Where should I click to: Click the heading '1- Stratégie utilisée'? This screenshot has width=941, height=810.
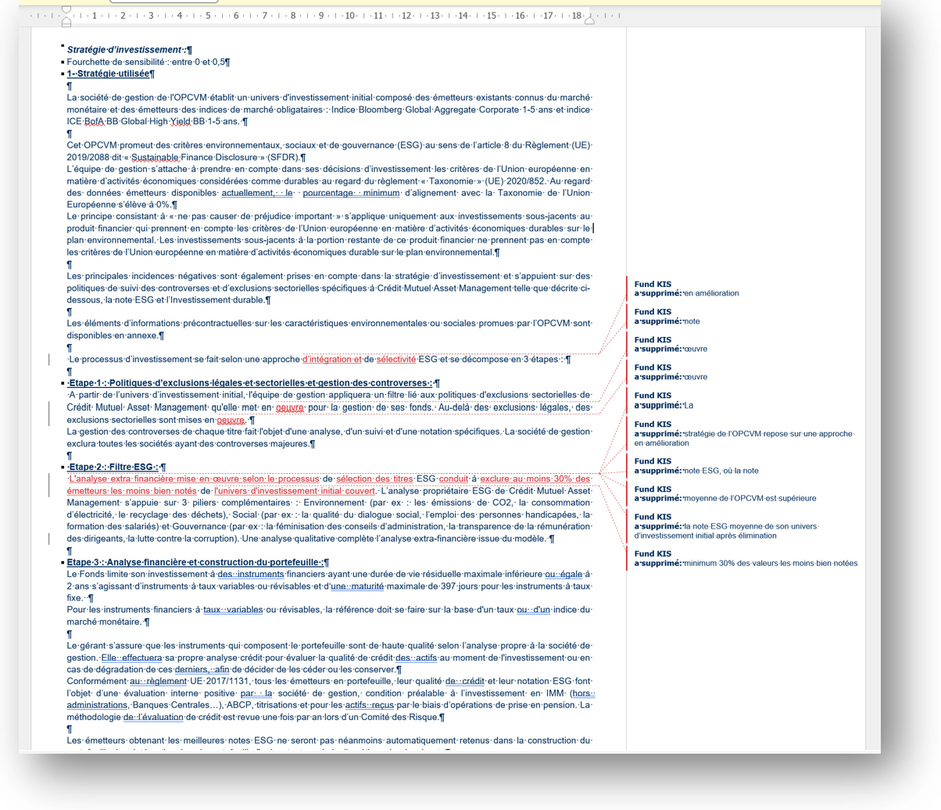tap(108, 73)
